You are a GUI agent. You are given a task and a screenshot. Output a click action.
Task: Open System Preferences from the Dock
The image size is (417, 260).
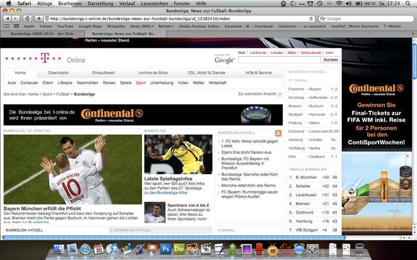click(312, 249)
